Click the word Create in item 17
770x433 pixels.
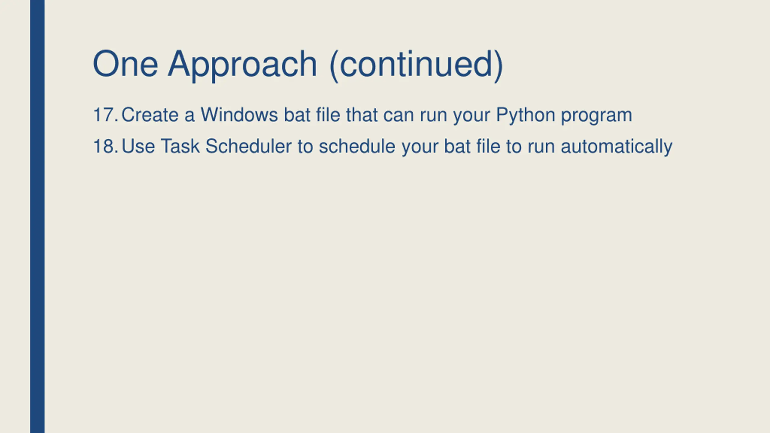tap(150, 115)
